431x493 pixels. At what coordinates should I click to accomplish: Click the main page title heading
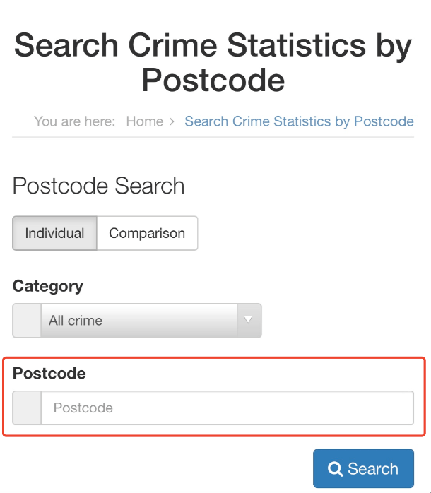pyautogui.click(x=213, y=63)
